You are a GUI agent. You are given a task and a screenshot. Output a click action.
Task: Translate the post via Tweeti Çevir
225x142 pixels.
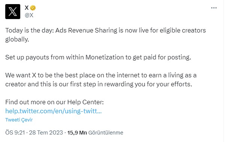[19, 120]
